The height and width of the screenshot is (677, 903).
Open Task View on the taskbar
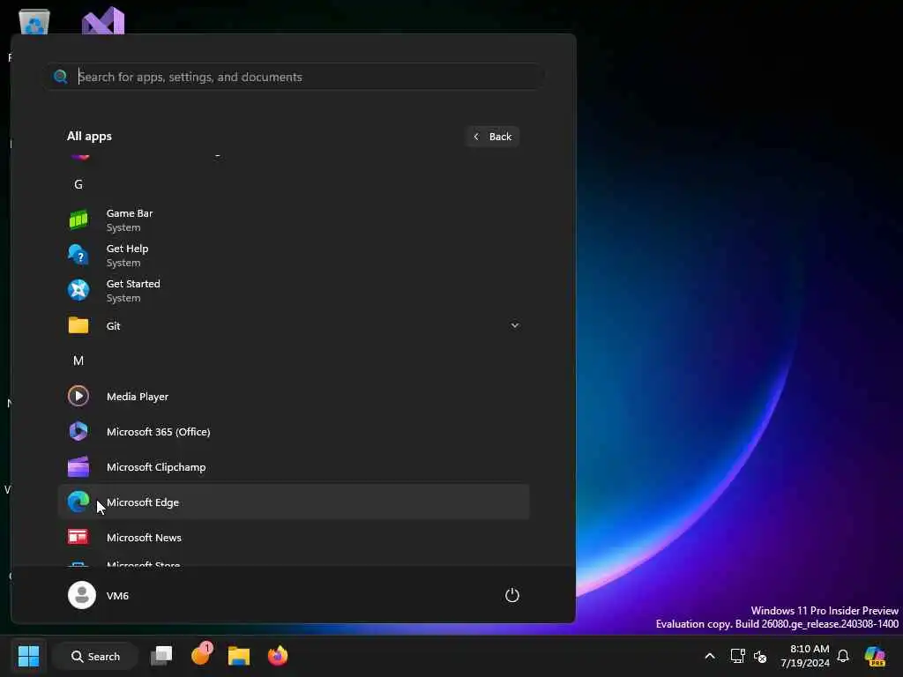[161, 656]
